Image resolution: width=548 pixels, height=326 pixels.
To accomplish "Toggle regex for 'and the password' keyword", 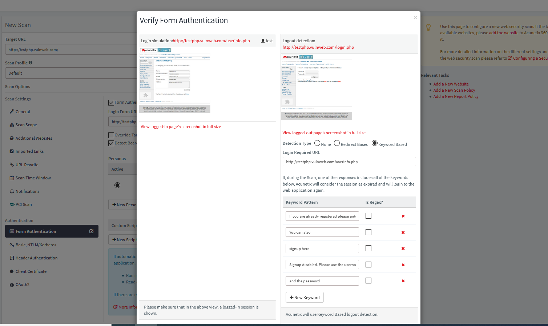I will (368, 281).
